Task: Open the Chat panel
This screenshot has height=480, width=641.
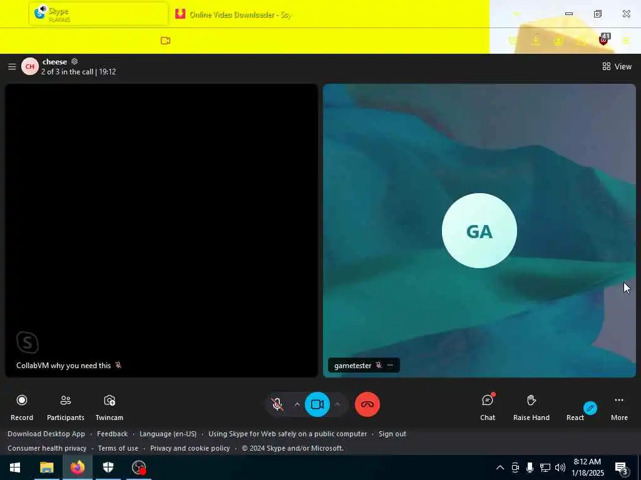Action: [x=487, y=407]
